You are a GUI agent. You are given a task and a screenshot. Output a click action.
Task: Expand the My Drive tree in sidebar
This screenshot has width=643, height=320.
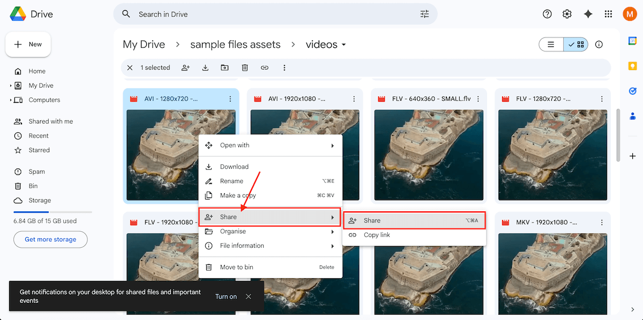point(11,86)
